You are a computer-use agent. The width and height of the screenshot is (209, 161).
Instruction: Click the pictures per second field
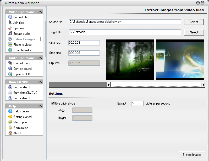tap(137, 103)
